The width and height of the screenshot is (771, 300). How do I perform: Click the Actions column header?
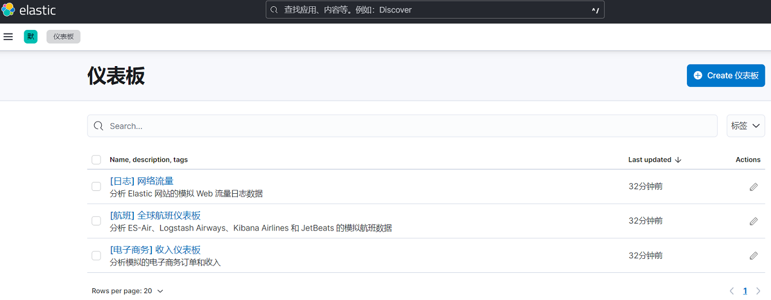click(748, 160)
